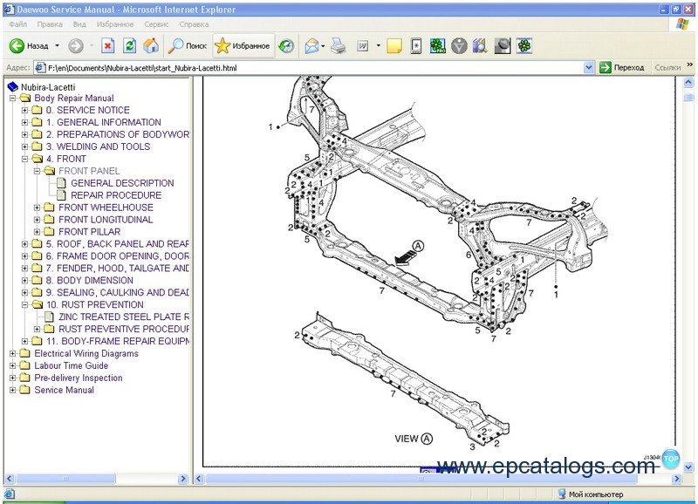The height and width of the screenshot is (504, 698).
Task: Select 8. BODY DIMENSION in tree
Action: coord(90,280)
